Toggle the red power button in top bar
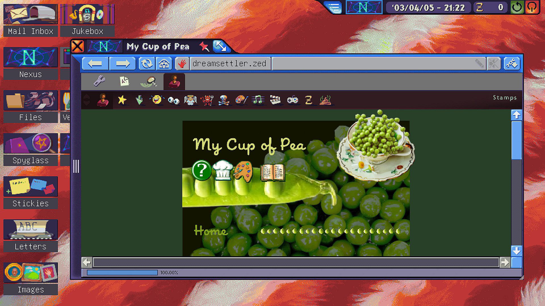Viewport: 545px width, 306px height. [532, 7]
